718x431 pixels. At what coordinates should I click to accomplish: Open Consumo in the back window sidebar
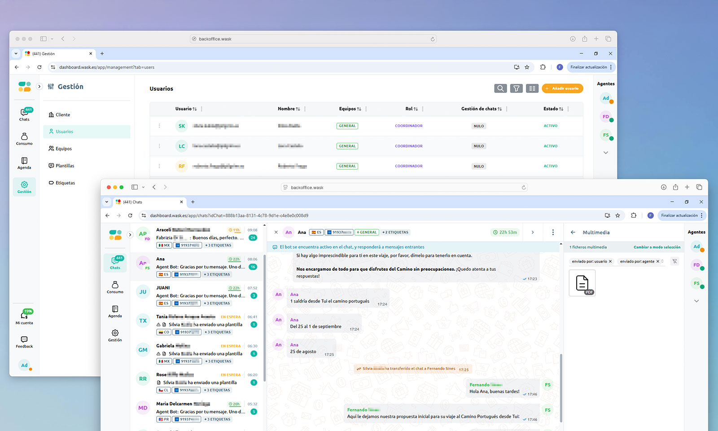pos(24,139)
